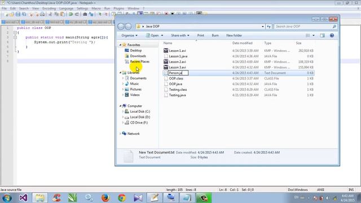Click the Burn button in Explorer
Image resolution: width=361 pixels, height=203 pixels.
[215, 36]
